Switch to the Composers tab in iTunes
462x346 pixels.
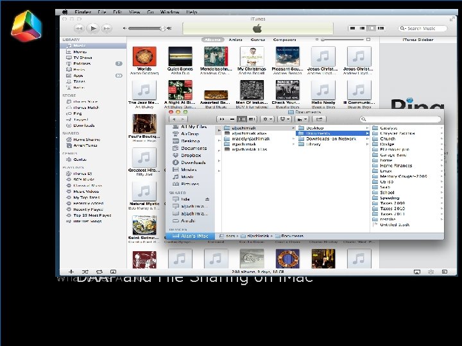tap(284, 40)
